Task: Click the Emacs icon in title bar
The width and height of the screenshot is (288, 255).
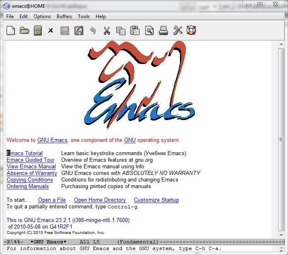Action: tap(7, 6)
